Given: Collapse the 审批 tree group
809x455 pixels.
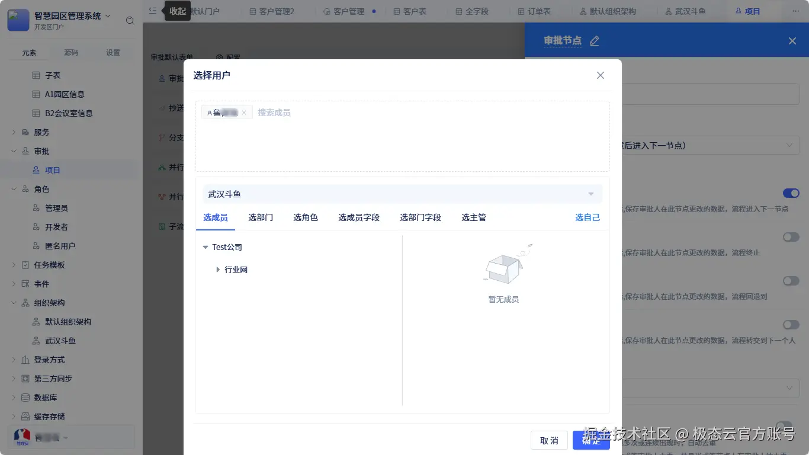Looking at the screenshot, I should 14,151.
